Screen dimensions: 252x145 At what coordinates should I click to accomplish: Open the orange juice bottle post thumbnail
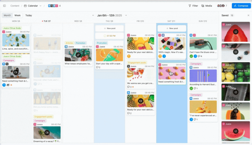[109, 55]
